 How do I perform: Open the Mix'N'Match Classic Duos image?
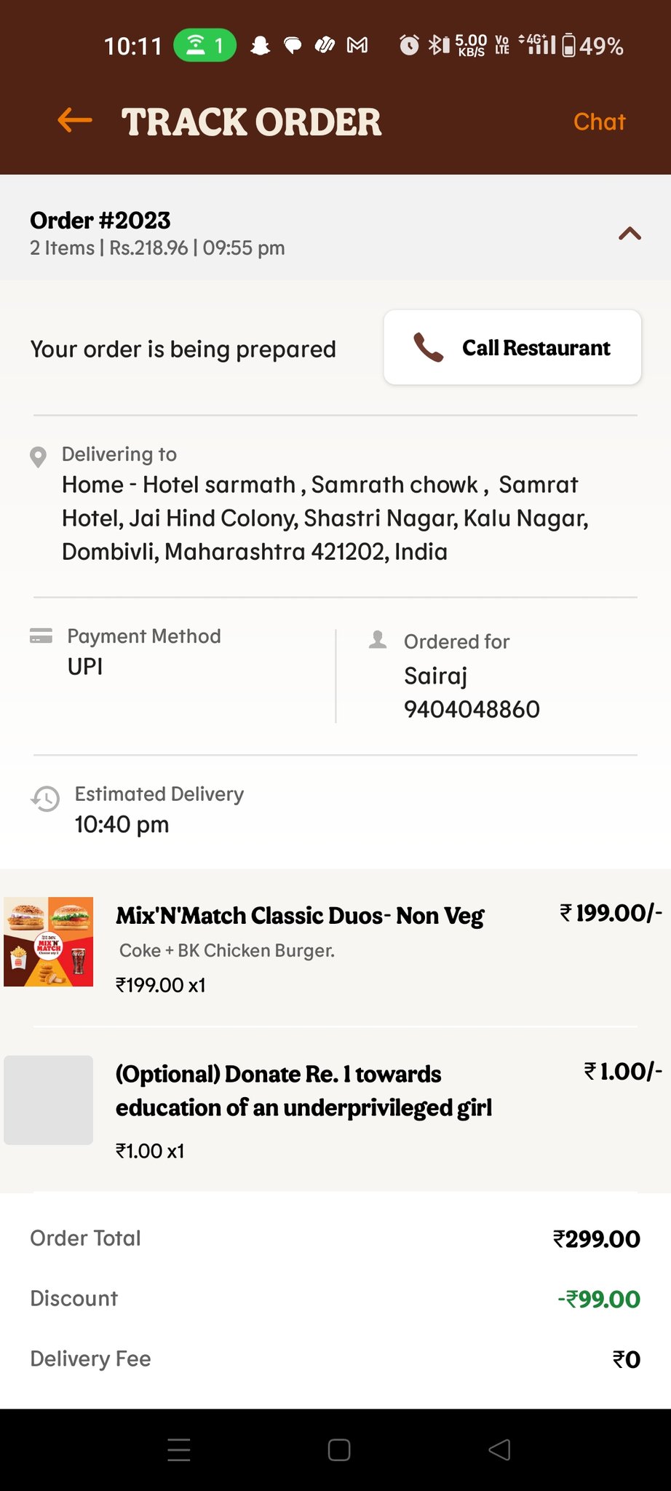point(49,941)
